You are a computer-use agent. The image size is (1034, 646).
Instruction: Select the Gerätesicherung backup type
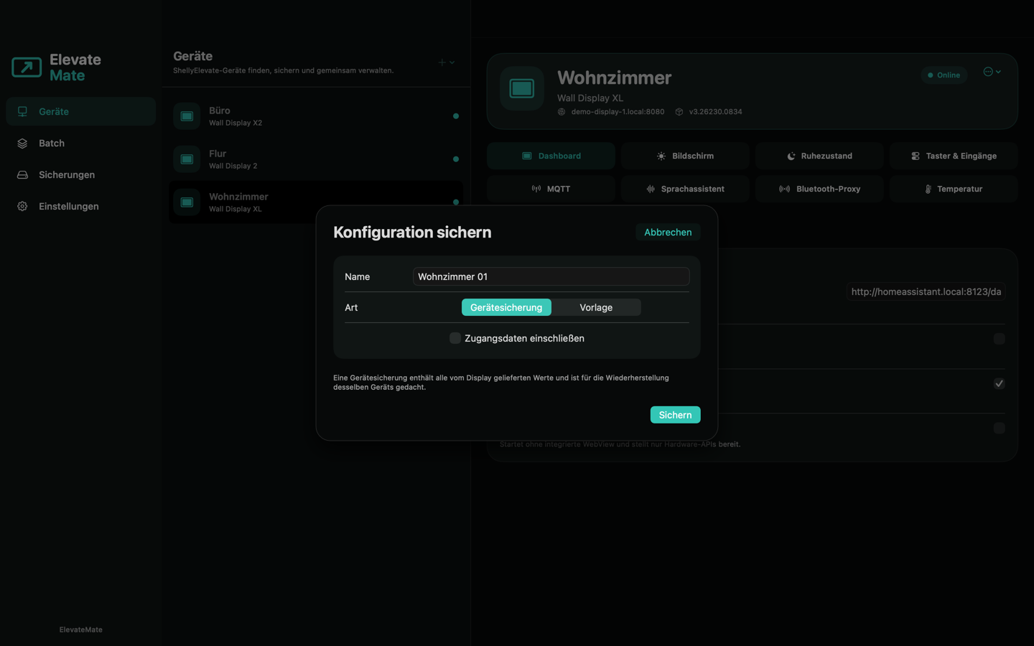click(506, 307)
